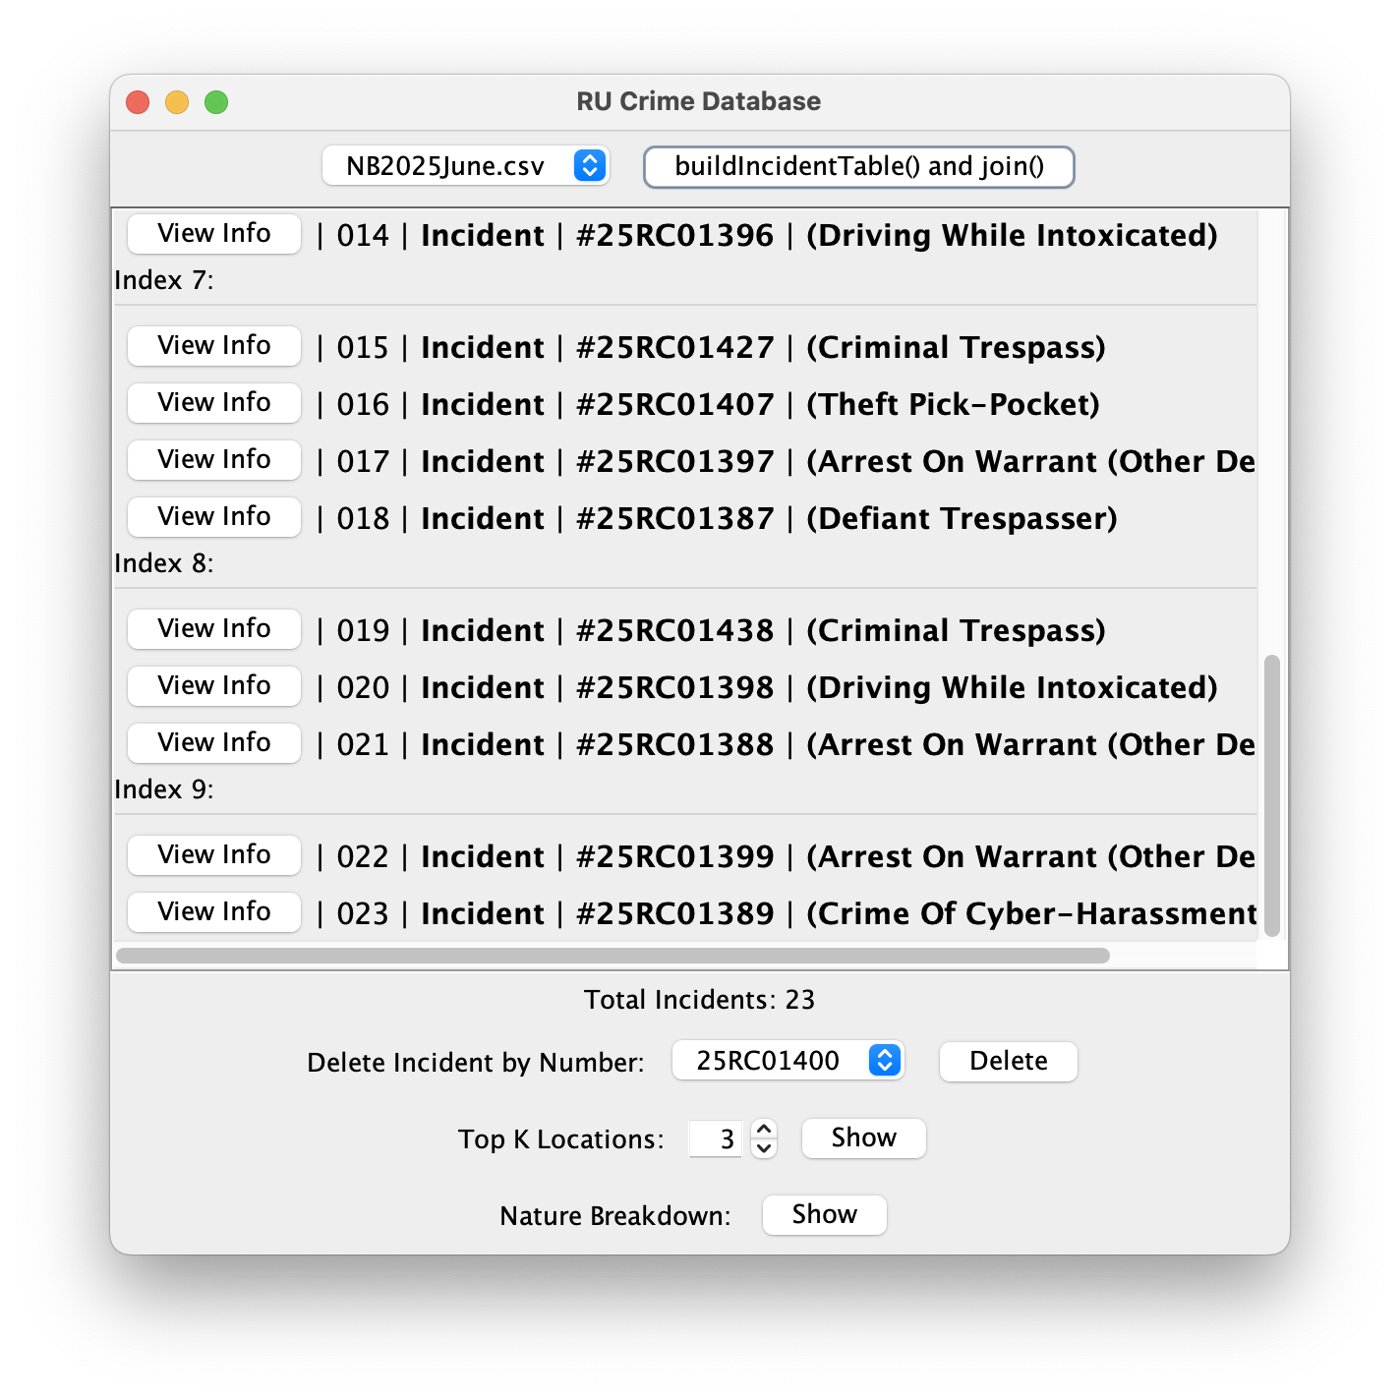Show details for Defiant Trespasser incident

[x=214, y=517]
